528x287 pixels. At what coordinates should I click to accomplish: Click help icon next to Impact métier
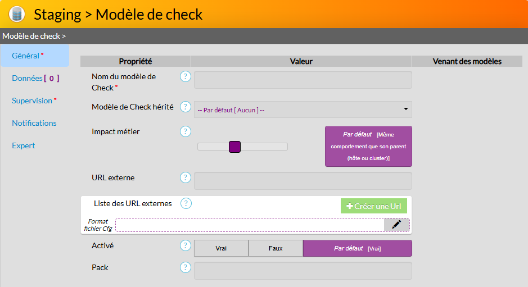pyautogui.click(x=186, y=131)
